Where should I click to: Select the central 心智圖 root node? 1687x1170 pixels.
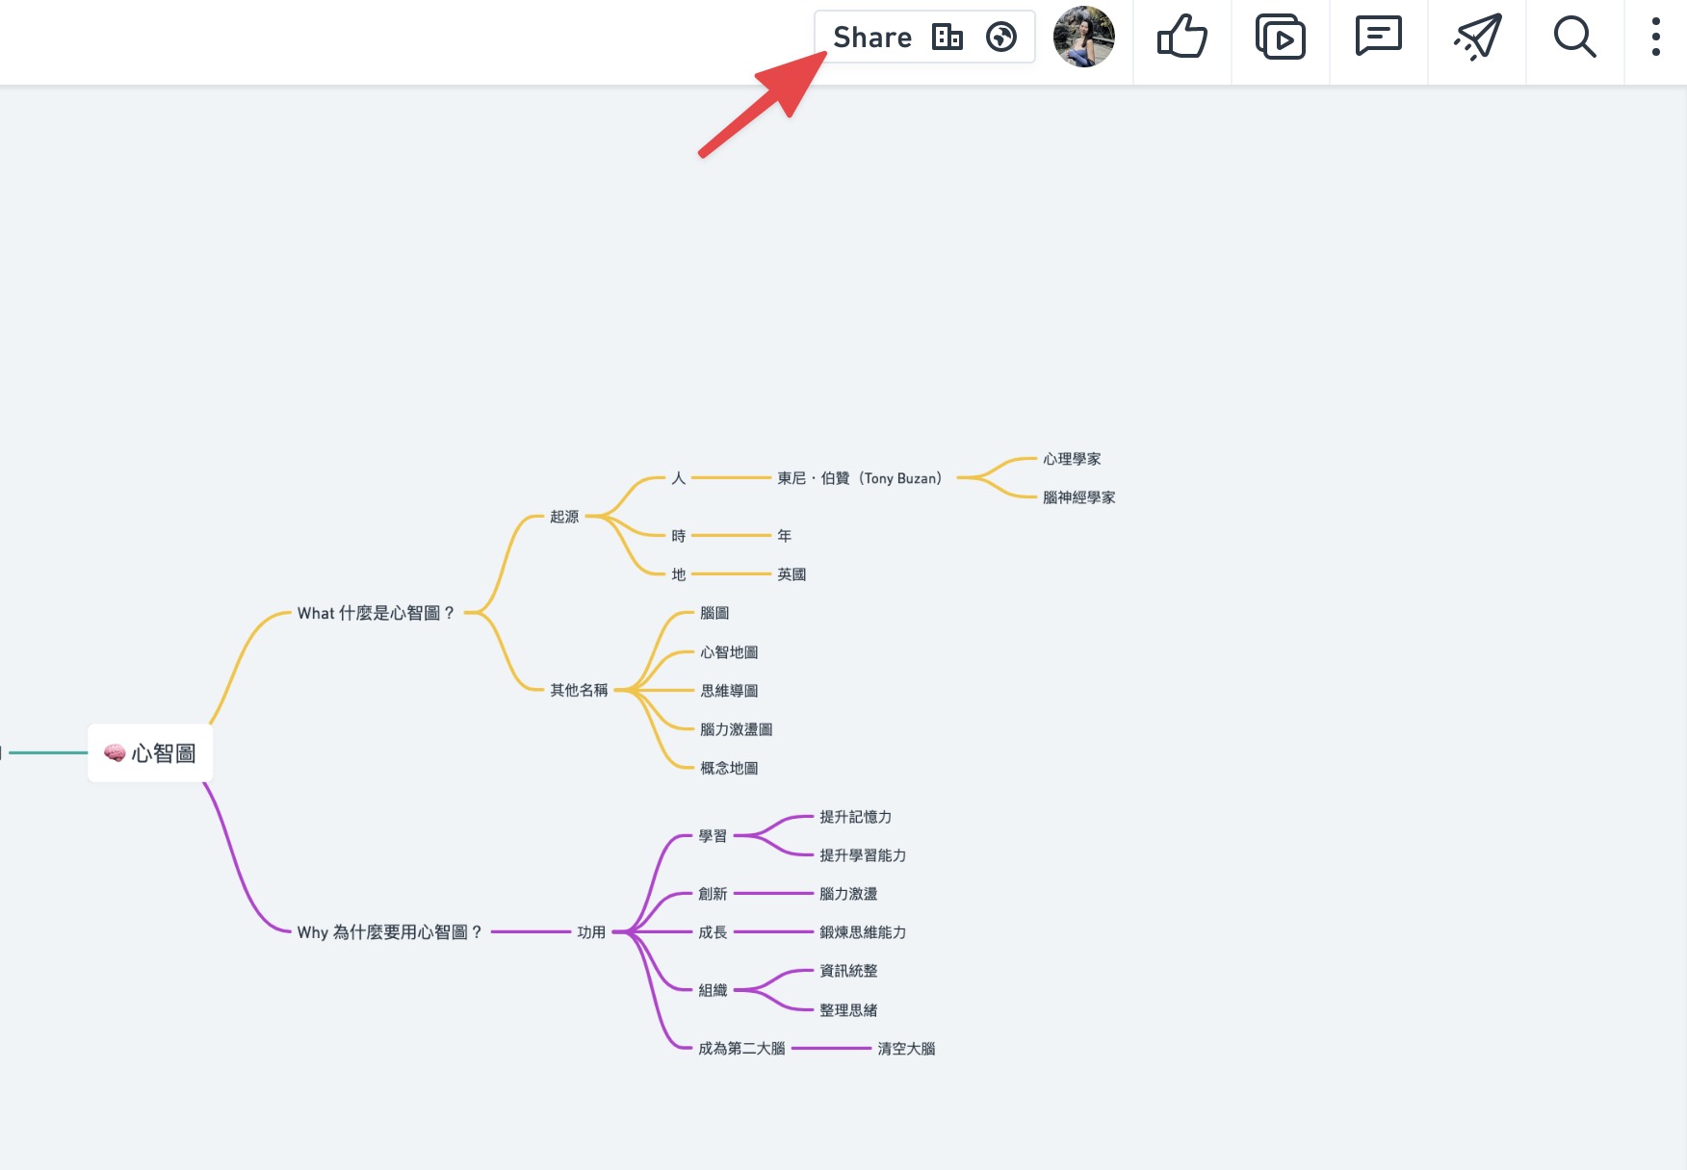(150, 752)
